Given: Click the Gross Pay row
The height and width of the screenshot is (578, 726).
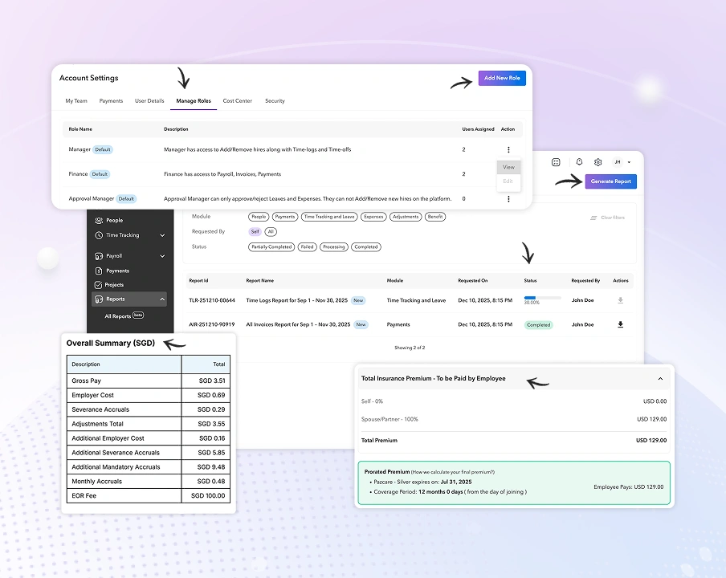Looking at the screenshot, I should [148, 381].
